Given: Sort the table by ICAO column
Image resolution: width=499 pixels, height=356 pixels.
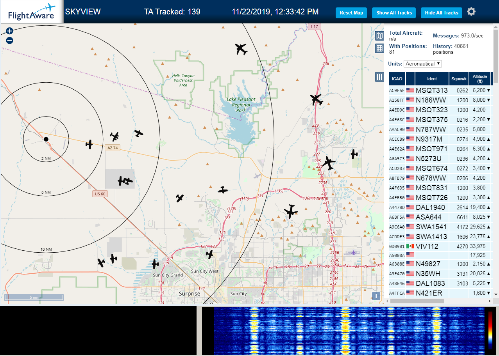Looking at the screenshot, I should pyautogui.click(x=397, y=79).
